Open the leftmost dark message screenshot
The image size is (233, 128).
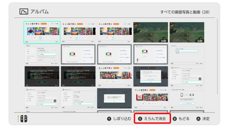42,76
